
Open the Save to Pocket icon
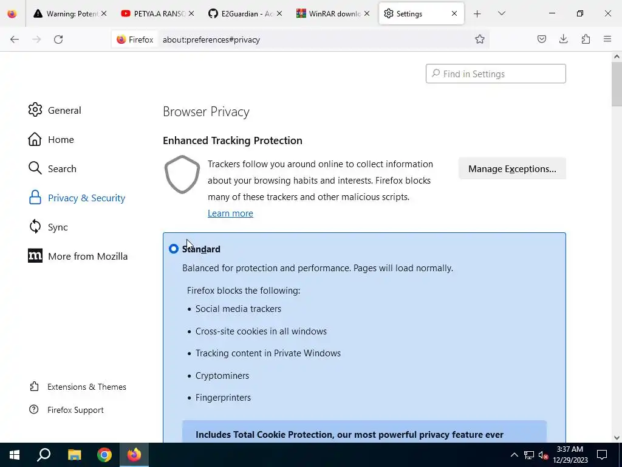(x=541, y=39)
